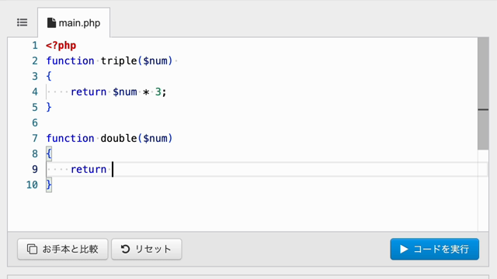Click line number 7 in the gutter
This screenshot has height=279, width=497.
pyautogui.click(x=34, y=139)
